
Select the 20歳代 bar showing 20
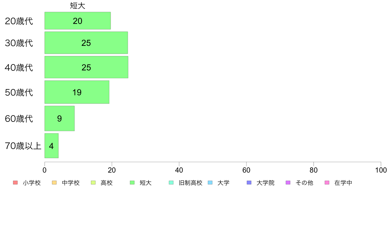[x=77, y=21]
